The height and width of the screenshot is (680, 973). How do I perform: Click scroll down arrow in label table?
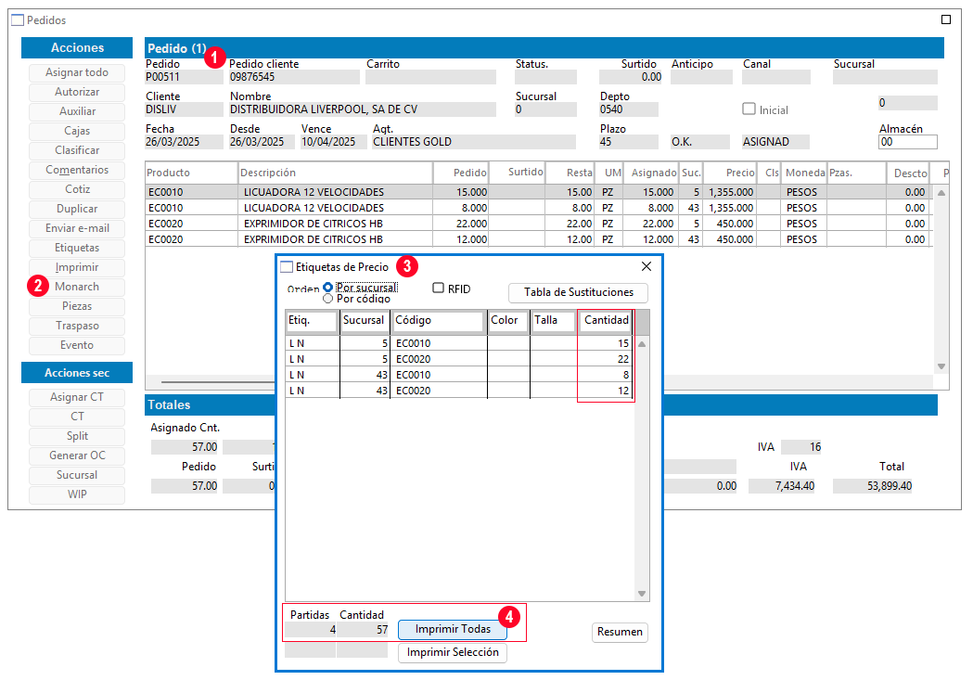(642, 594)
